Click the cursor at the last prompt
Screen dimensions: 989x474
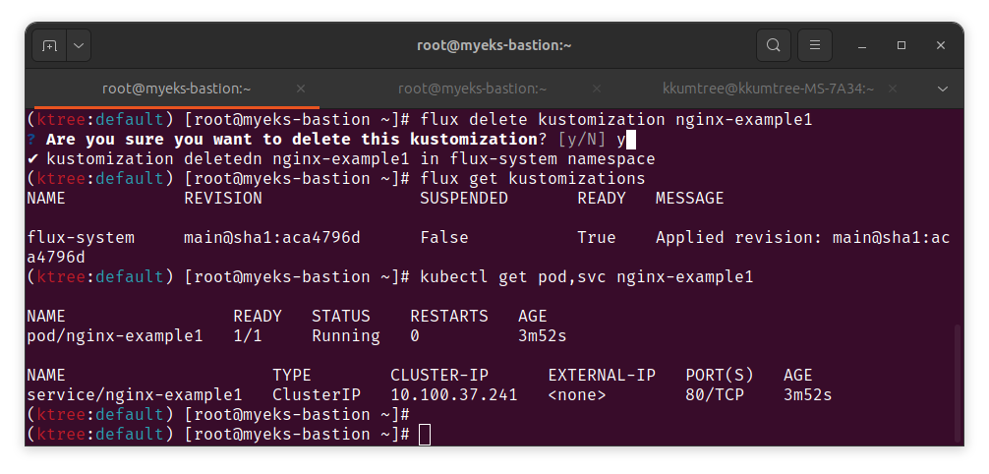(425, 435)
